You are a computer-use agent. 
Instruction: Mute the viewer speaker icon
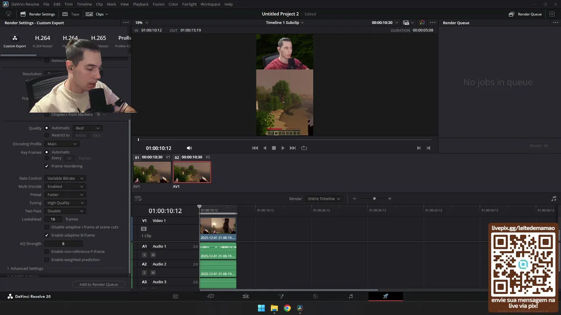point(189,148)
